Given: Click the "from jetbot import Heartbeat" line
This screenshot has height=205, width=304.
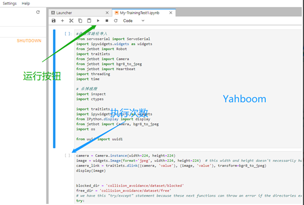Looking at the screenshot, I should 106,69.
